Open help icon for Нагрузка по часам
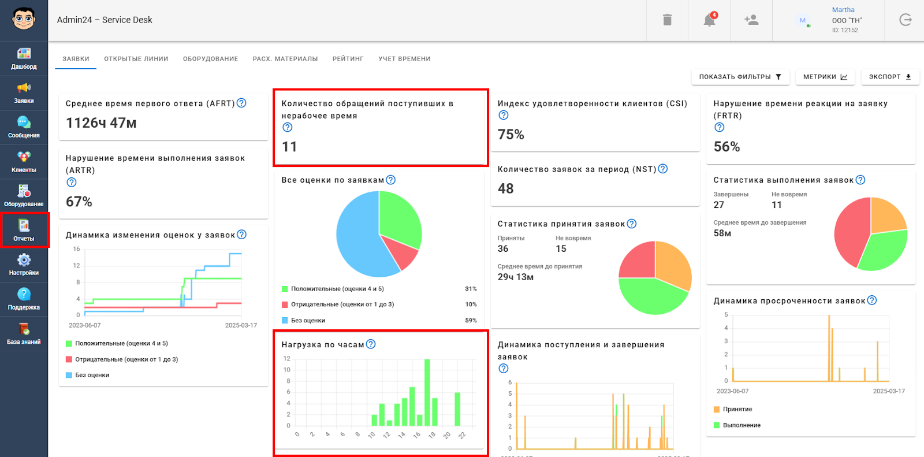924x457 pixels. [x=371, y=344]
